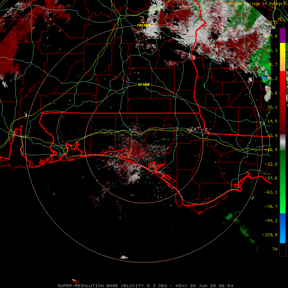The height and width of the screenshot is (288, 288).
Task: Click the -0.9 legend value
Action: coord(272,135)
